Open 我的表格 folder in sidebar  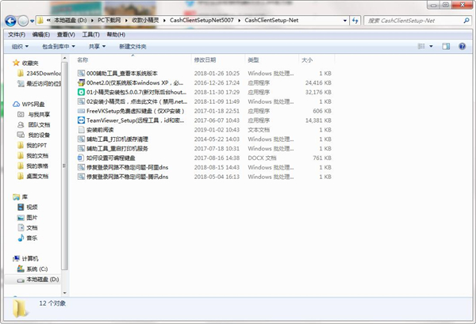[33, 166]
